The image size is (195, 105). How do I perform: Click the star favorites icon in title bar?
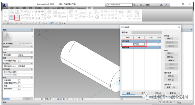[141, 5]
